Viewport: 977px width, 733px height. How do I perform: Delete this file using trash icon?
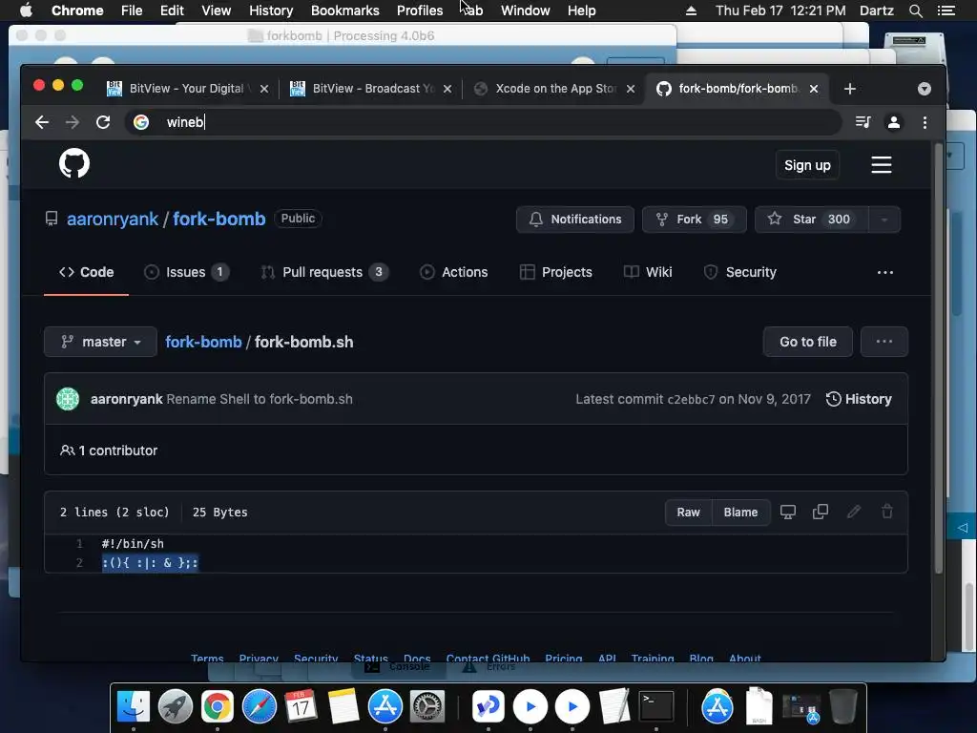tap(887, 513)
